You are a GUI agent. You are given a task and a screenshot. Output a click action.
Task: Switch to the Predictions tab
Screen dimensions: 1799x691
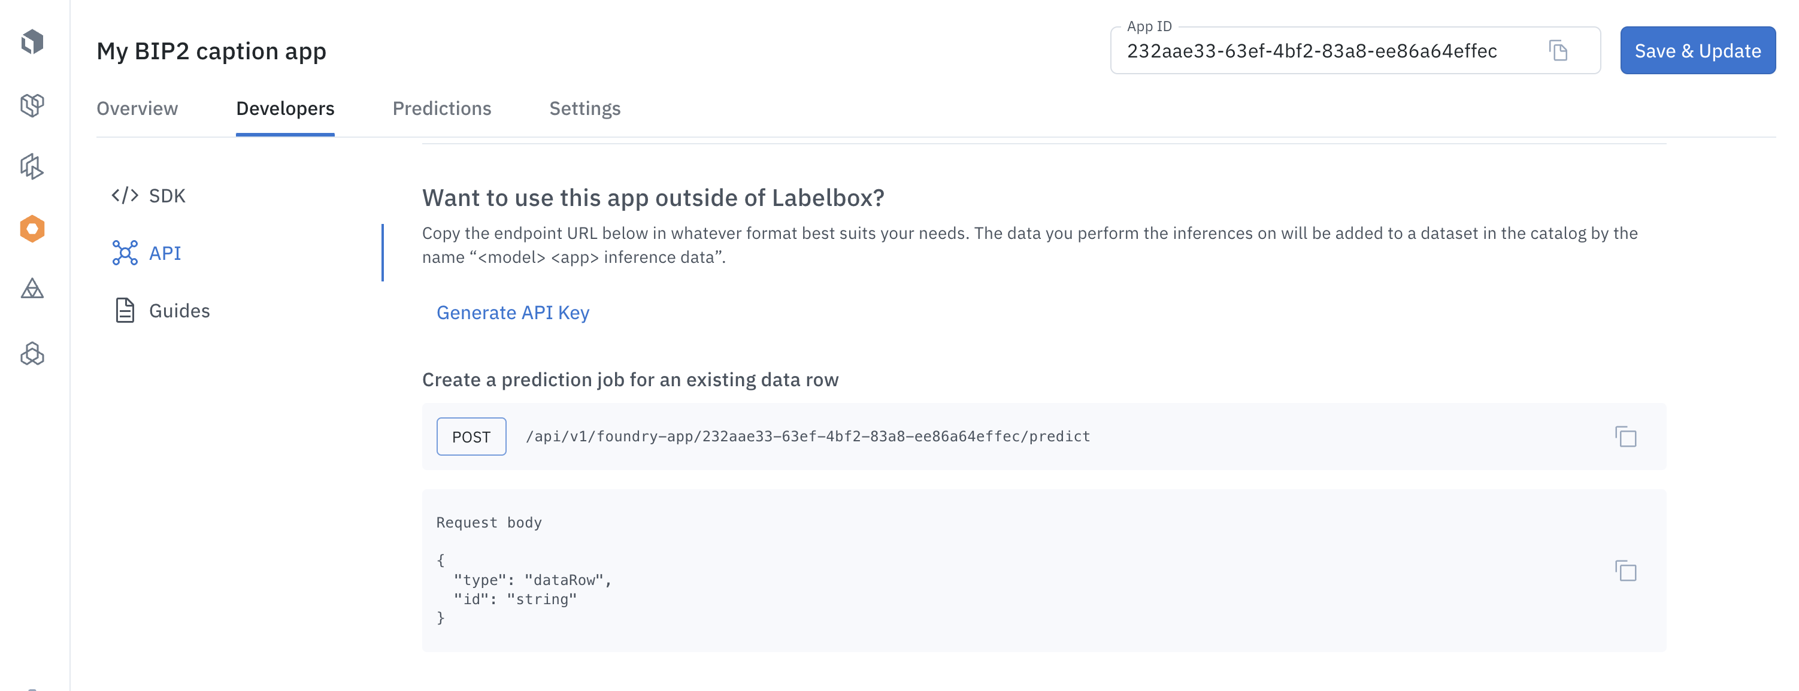[x=441, y=108]
